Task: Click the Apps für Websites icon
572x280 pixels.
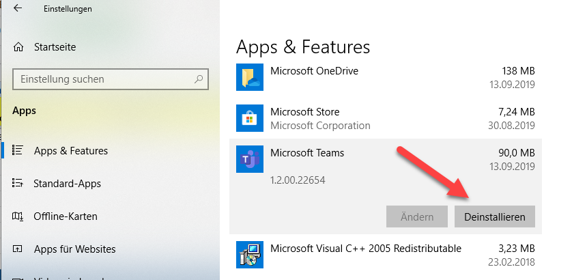Action: [x=18, y=249]
